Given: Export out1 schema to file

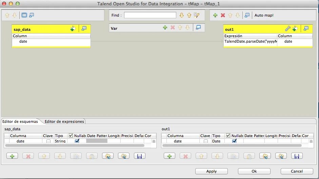Looking at the screenshot, I should (281, 156).
